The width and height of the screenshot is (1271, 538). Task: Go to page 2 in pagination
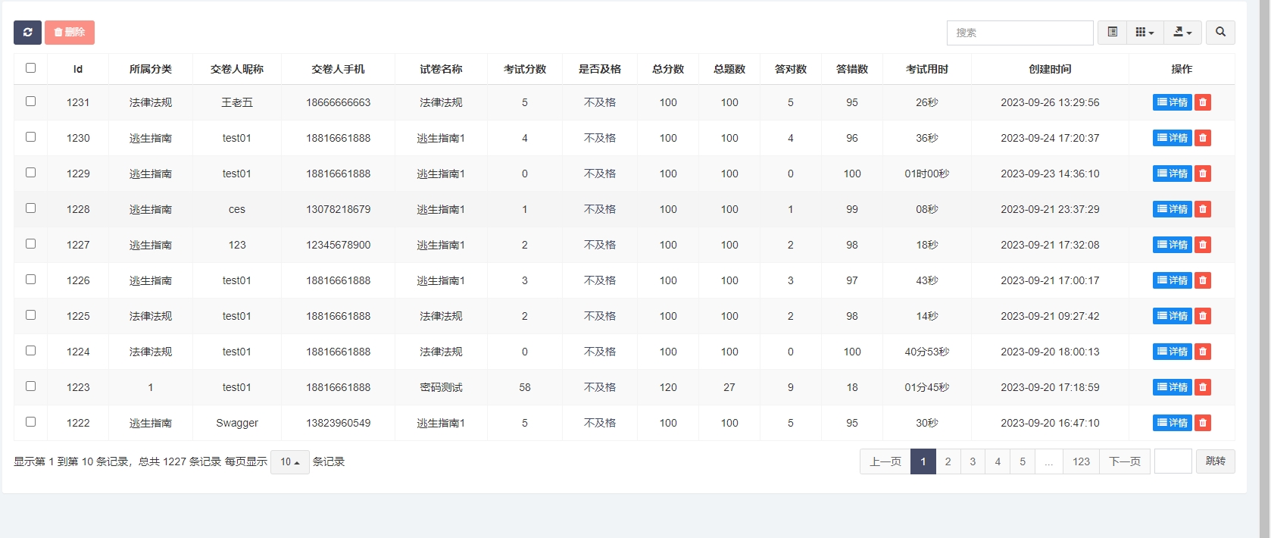(x=948, y=461)
